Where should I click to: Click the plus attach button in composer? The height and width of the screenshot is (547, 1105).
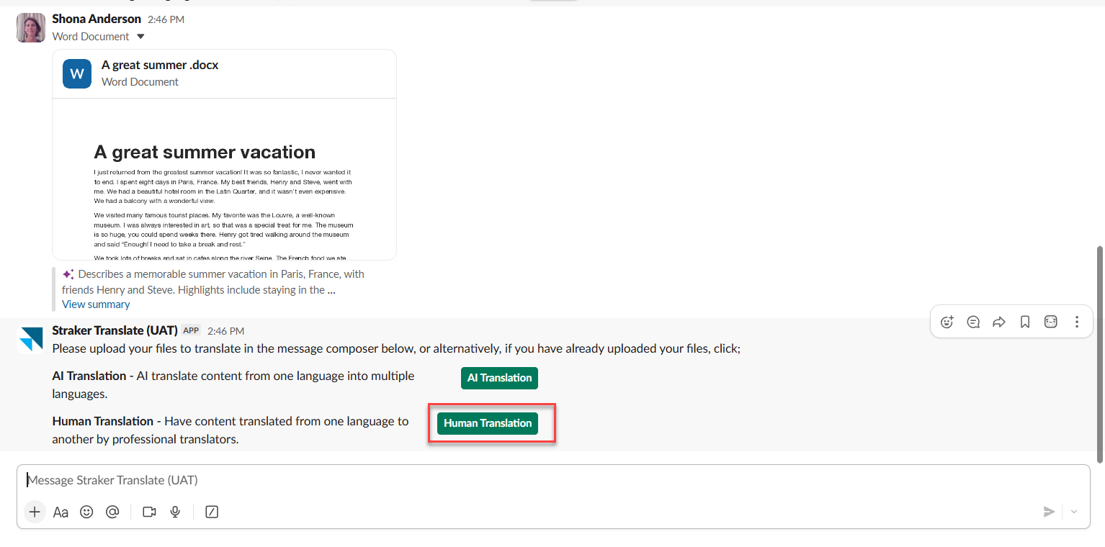(x=35, y=512)
